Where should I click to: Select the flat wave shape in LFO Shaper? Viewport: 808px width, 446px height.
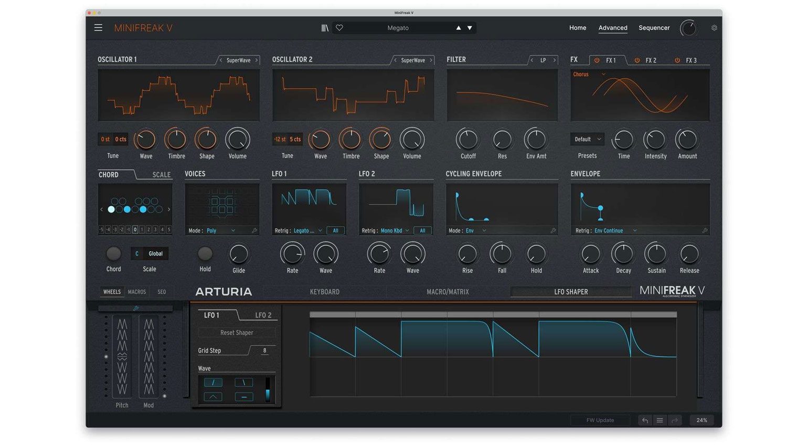click(243, 397)
